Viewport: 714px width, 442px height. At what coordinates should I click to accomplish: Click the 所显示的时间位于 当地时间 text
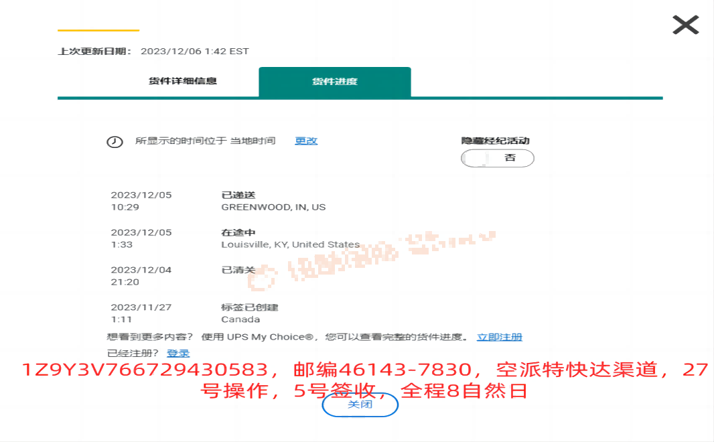(x=206, y=141)
